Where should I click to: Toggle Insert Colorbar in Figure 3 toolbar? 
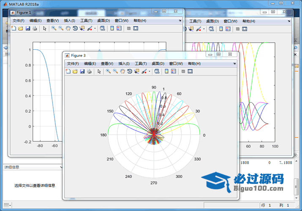pyautogui.click(x=166, y=71)
